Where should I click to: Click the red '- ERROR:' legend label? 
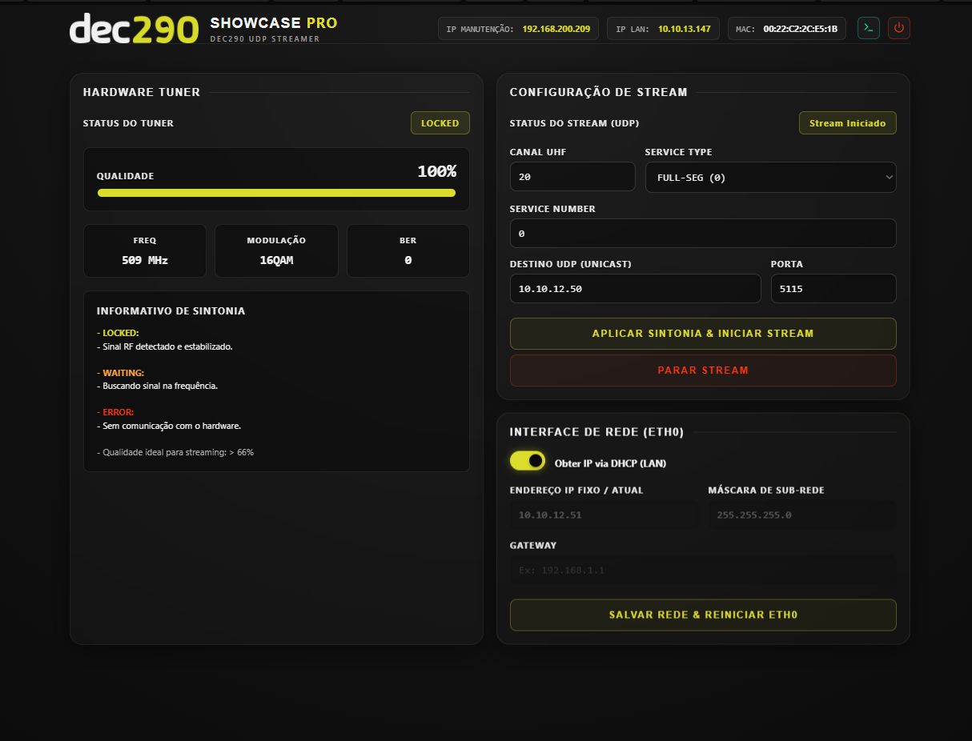point(115,413)
